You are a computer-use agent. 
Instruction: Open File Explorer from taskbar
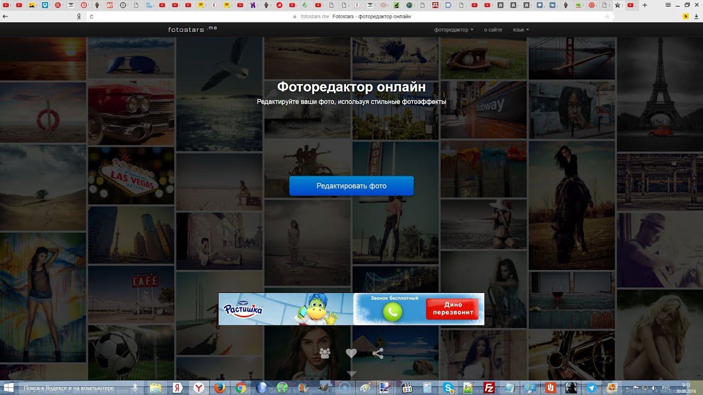pyautogui.click(x=156, y=388)
